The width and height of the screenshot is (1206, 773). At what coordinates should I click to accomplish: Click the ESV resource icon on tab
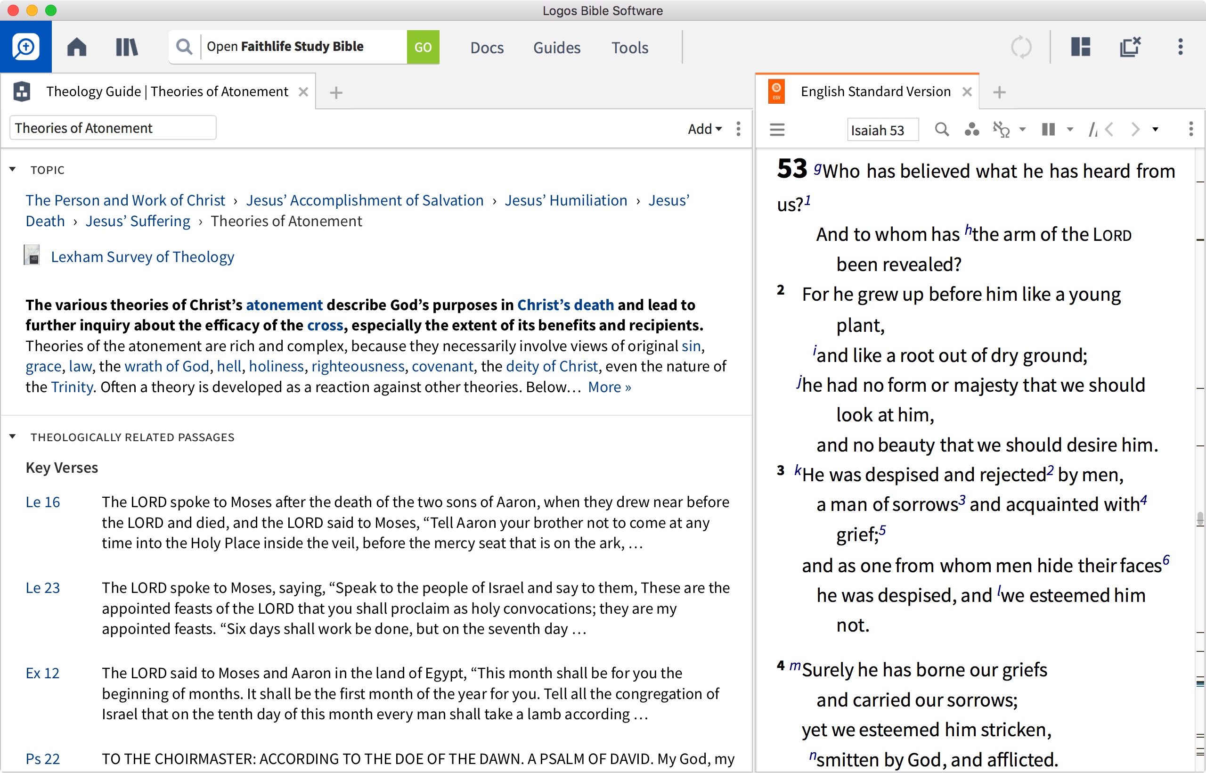pos(776,91)
